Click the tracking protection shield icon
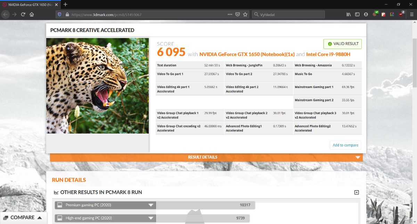The width and height of the screenshot is (417, 224). click(59, 15)
